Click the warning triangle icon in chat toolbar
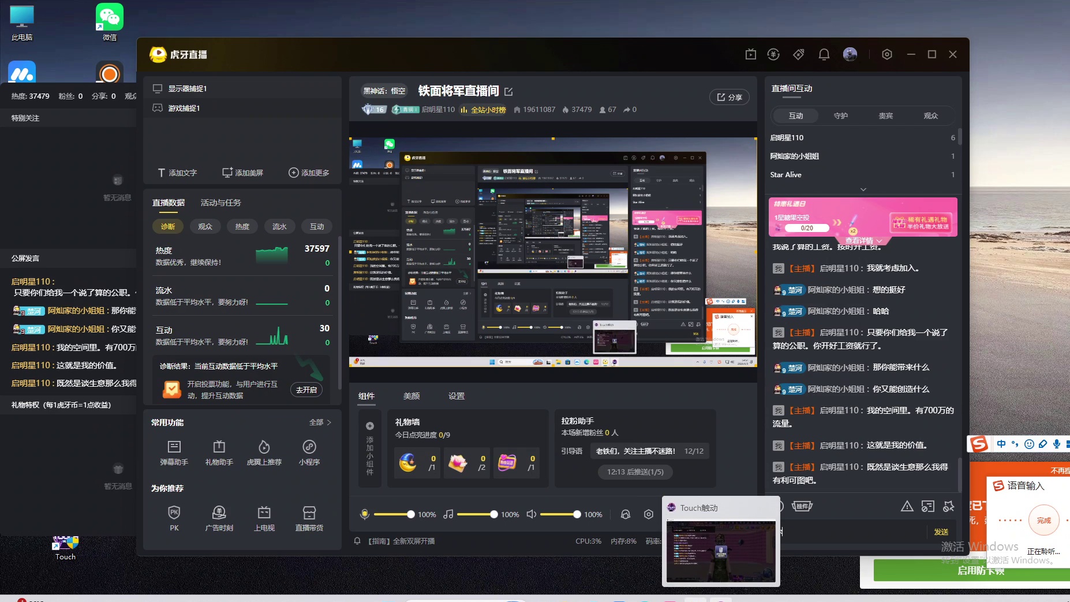The image size is (1070, 602). click(x=907, y=506)
